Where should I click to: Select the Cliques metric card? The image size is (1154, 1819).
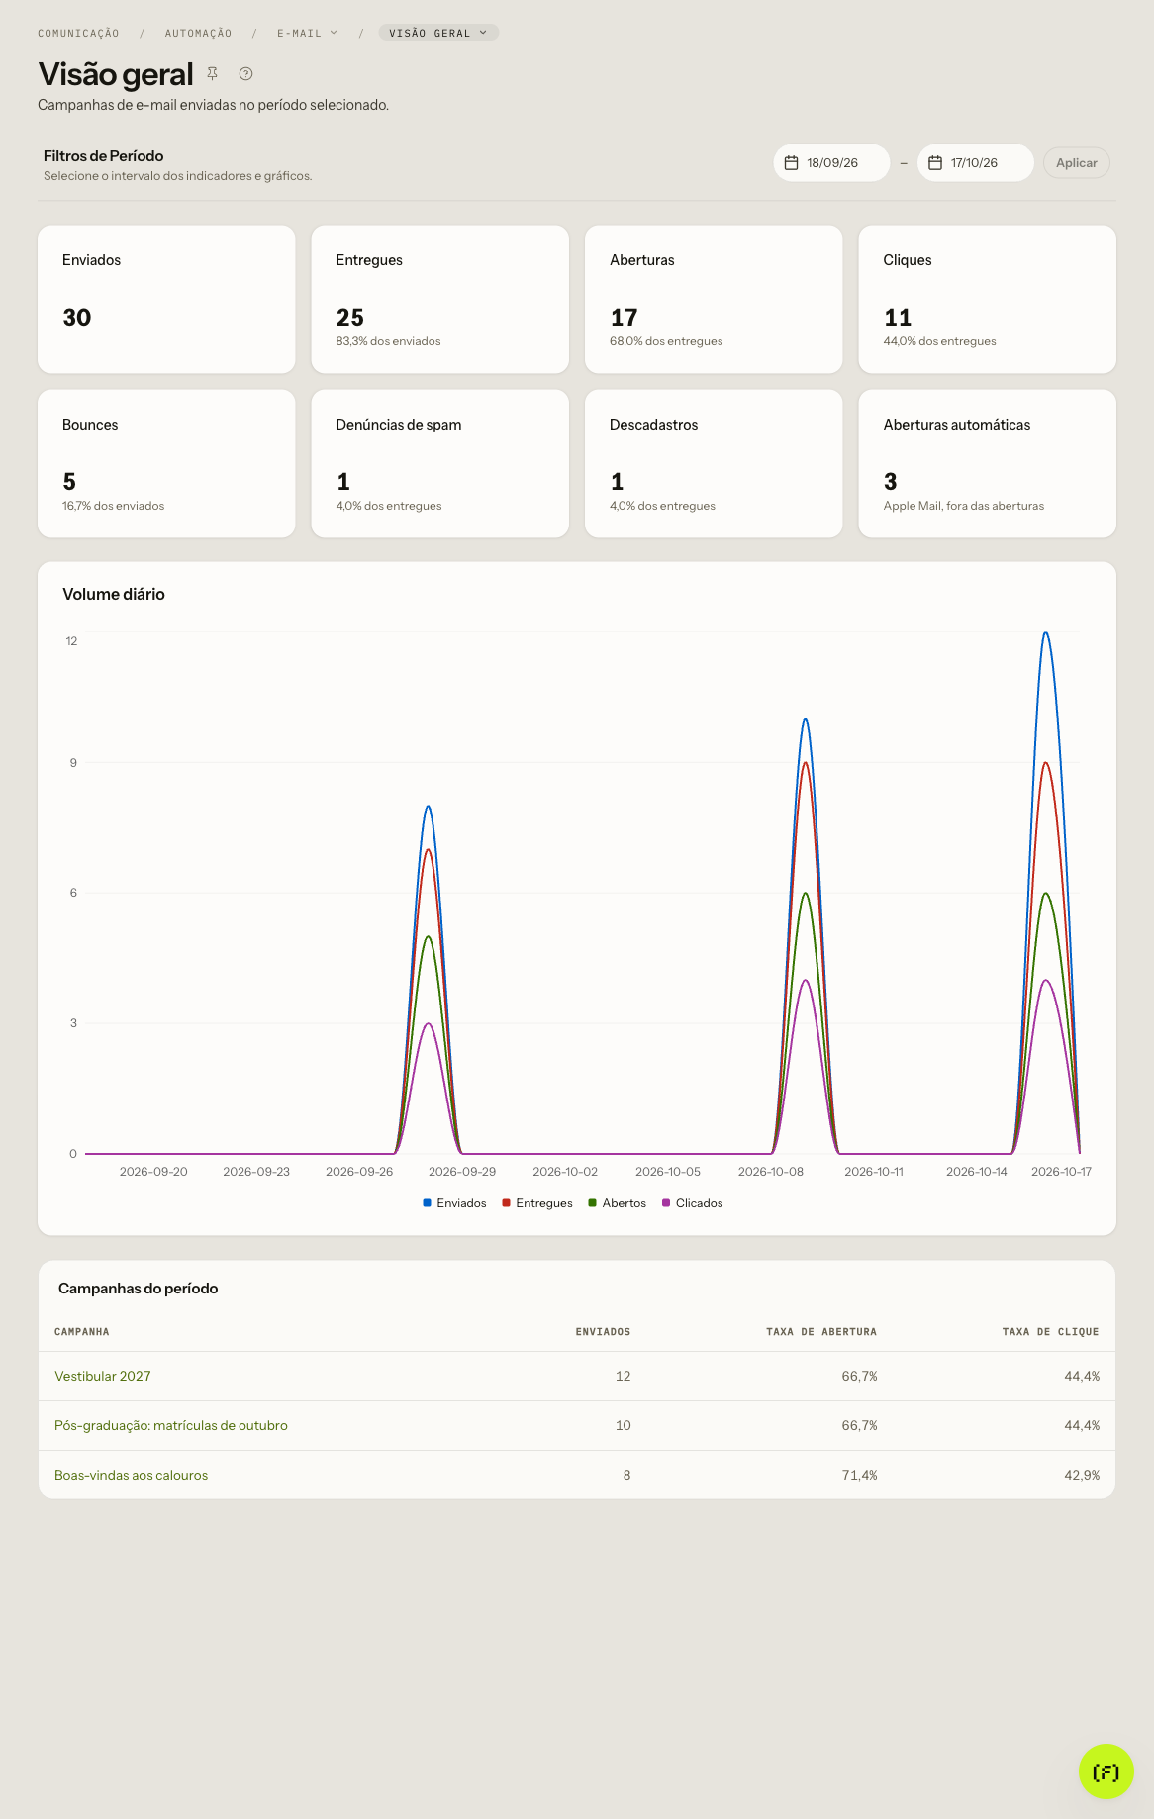pyautogui.click(x=988, y=299)
